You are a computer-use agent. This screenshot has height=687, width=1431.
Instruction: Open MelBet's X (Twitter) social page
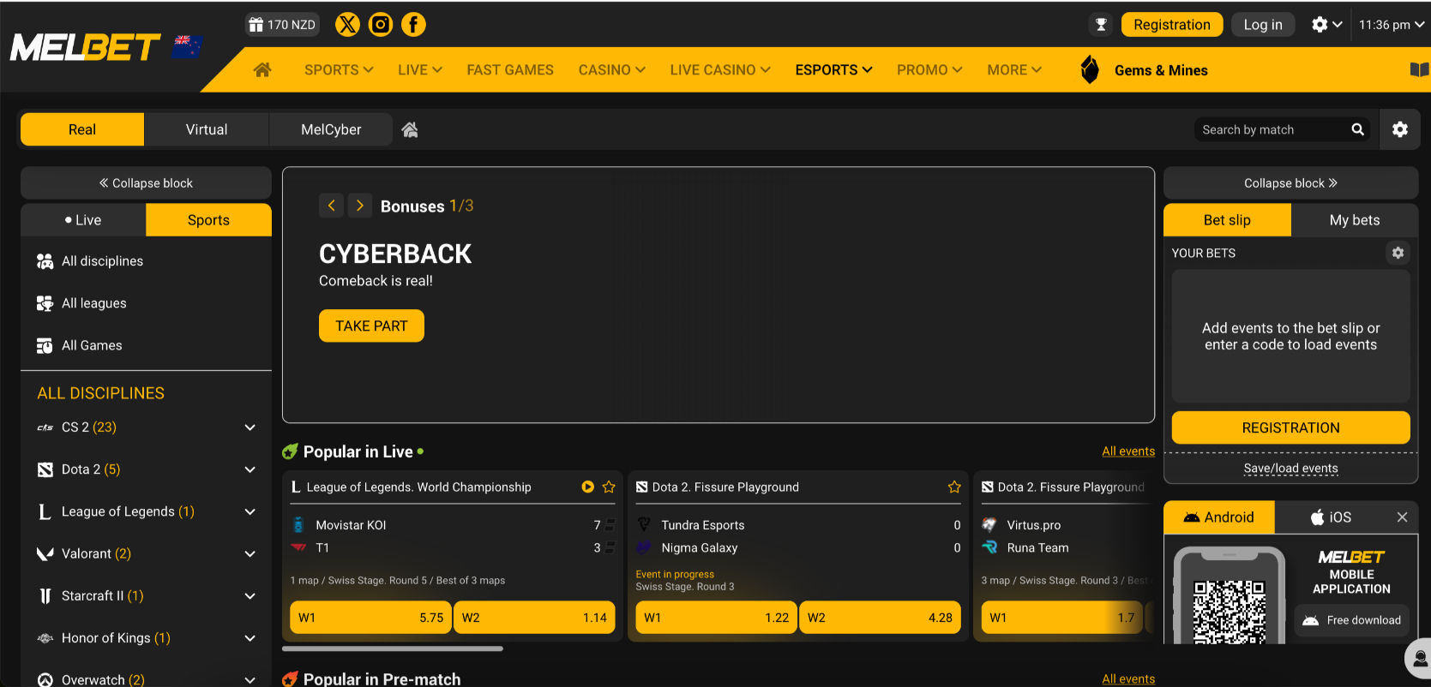(x=347, y=25)
